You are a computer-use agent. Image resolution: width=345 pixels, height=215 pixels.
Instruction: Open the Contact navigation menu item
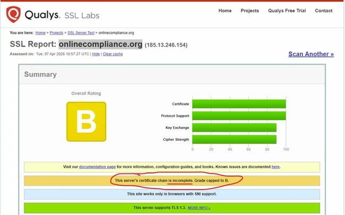pos(324,11)
